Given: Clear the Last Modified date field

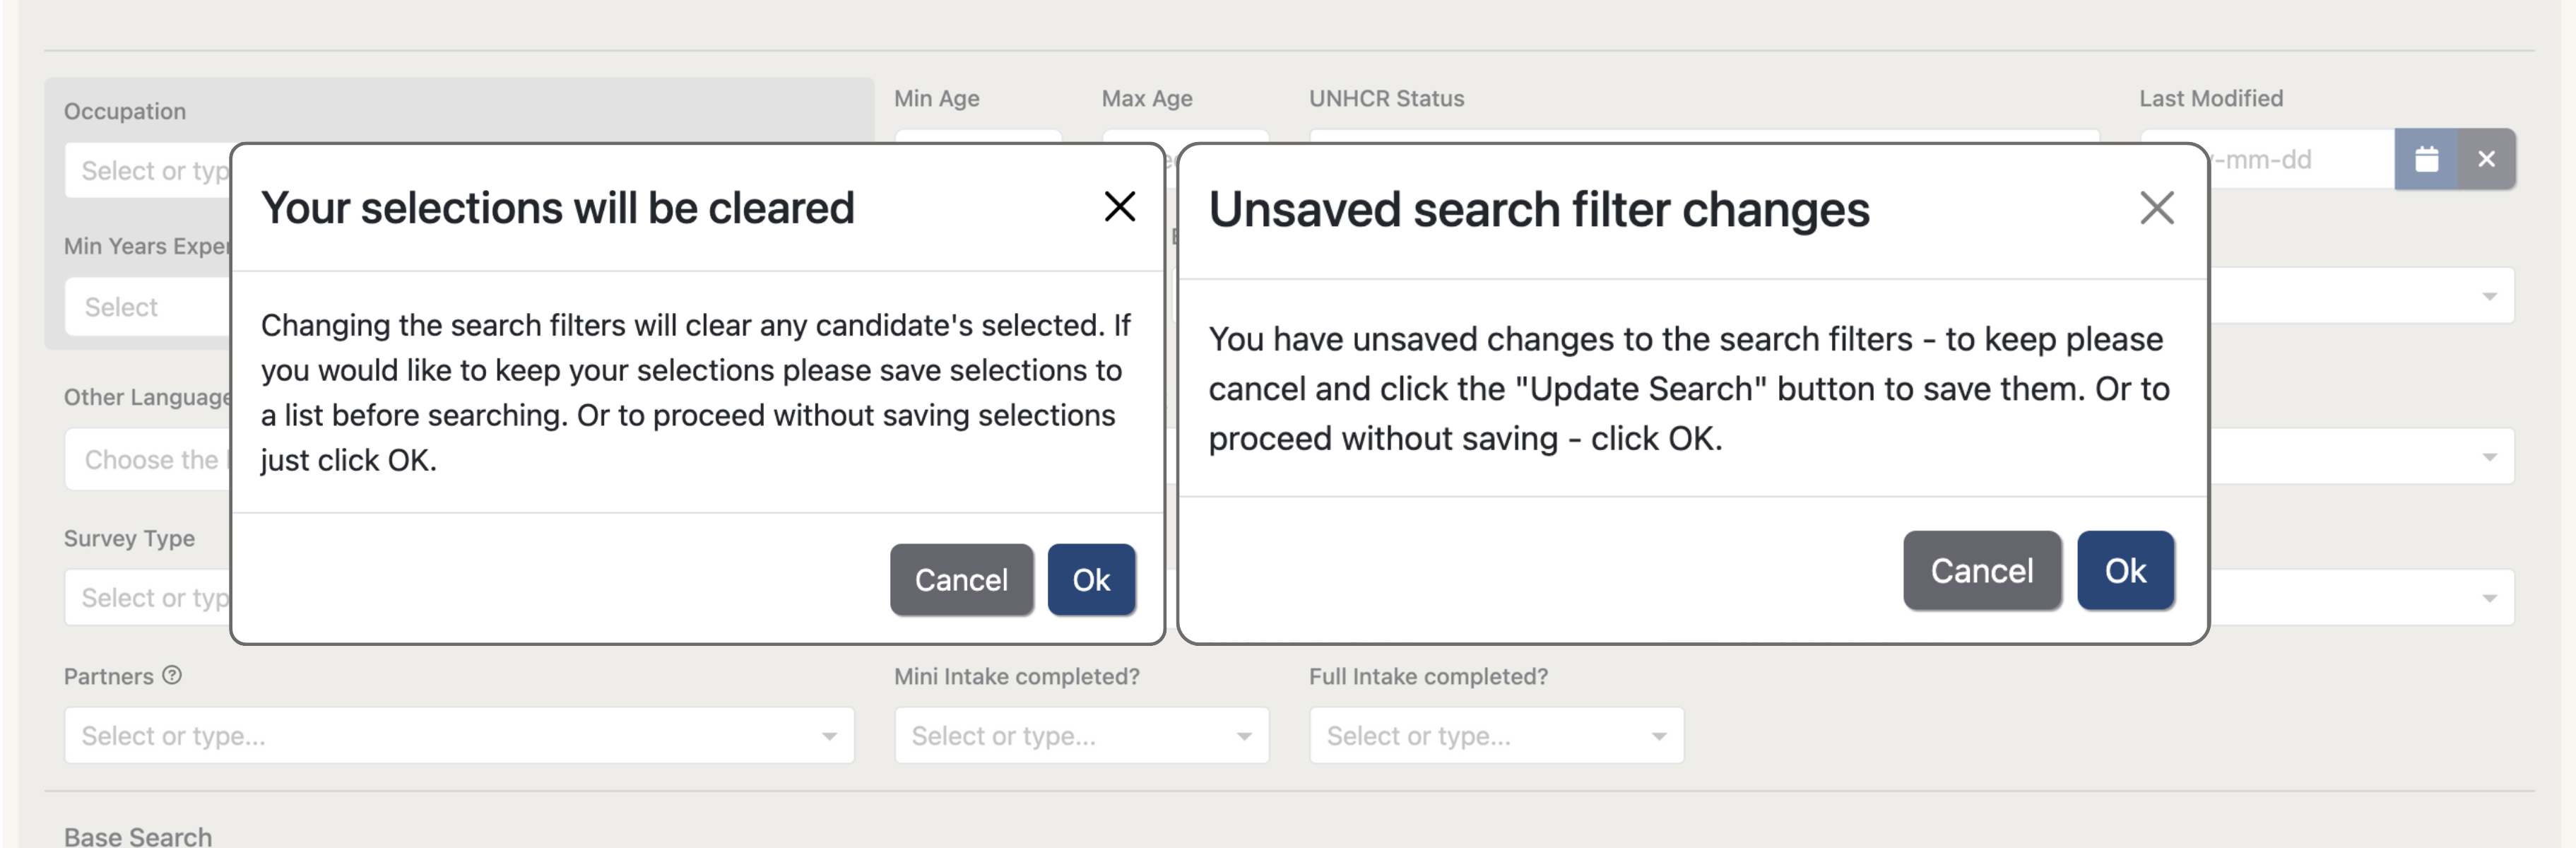Looking at the screenshot, I should point(2487,159).
